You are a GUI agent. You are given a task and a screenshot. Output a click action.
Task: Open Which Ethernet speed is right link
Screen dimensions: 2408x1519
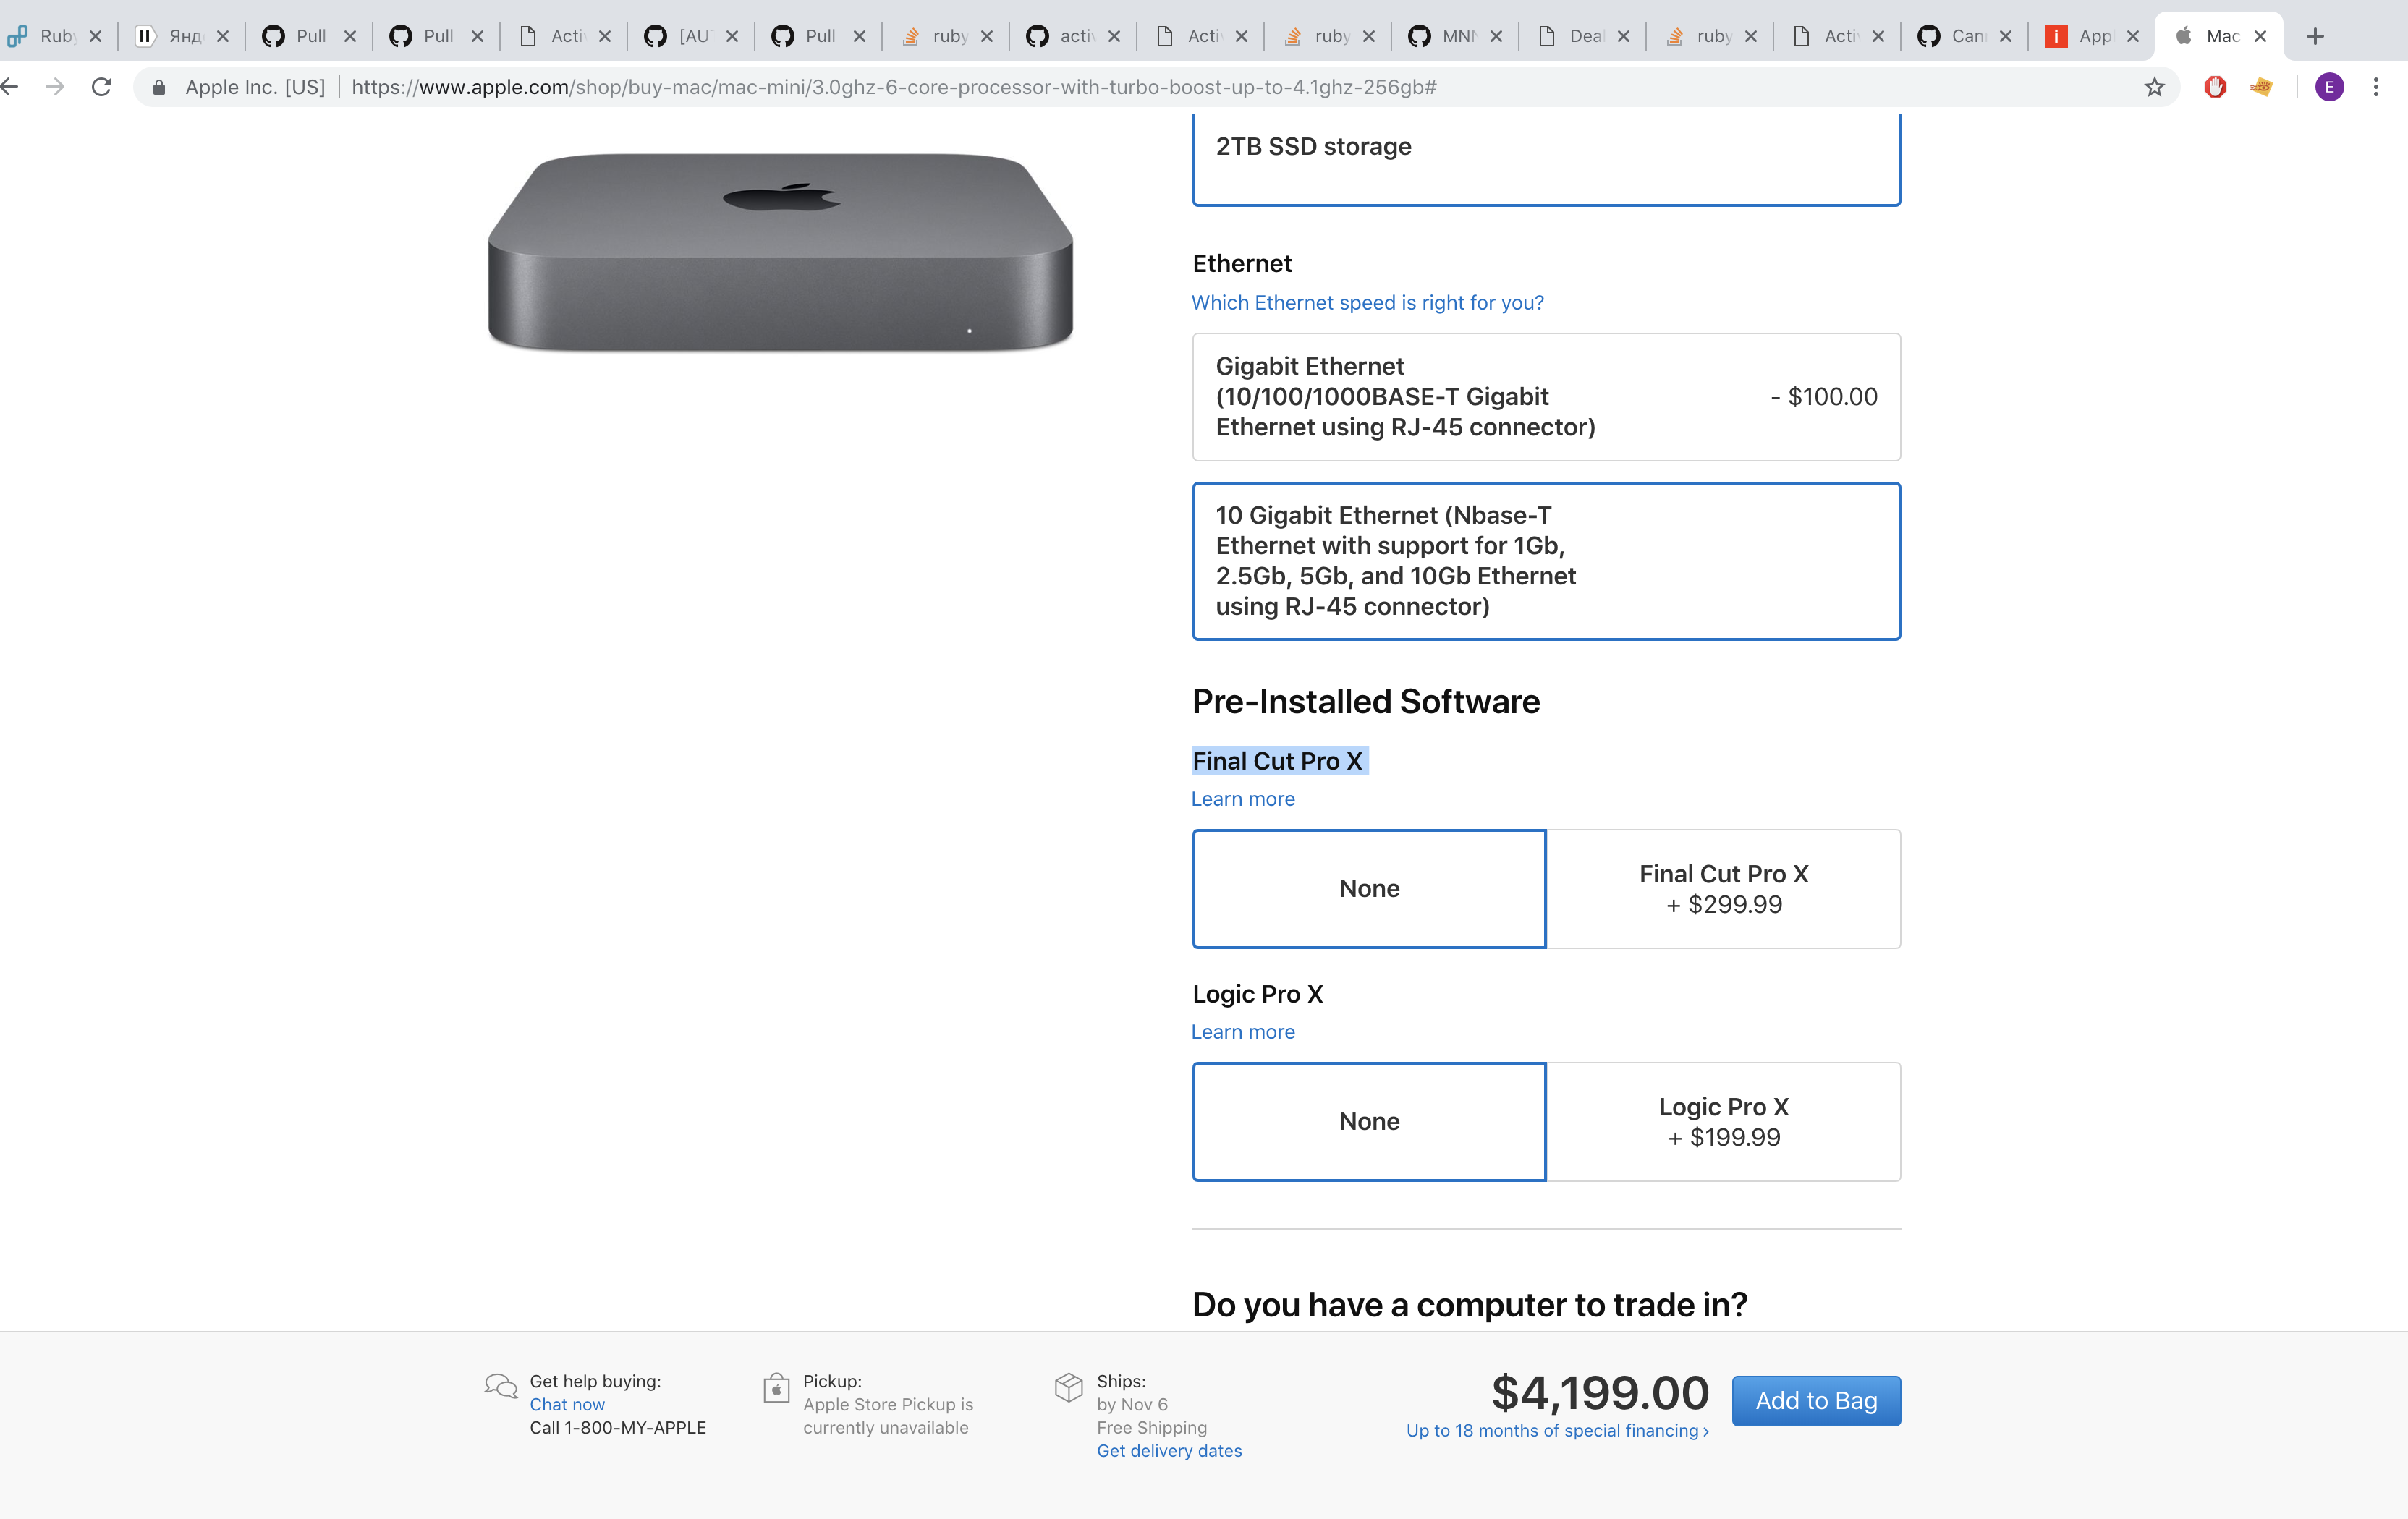(x=1367, y=303)
